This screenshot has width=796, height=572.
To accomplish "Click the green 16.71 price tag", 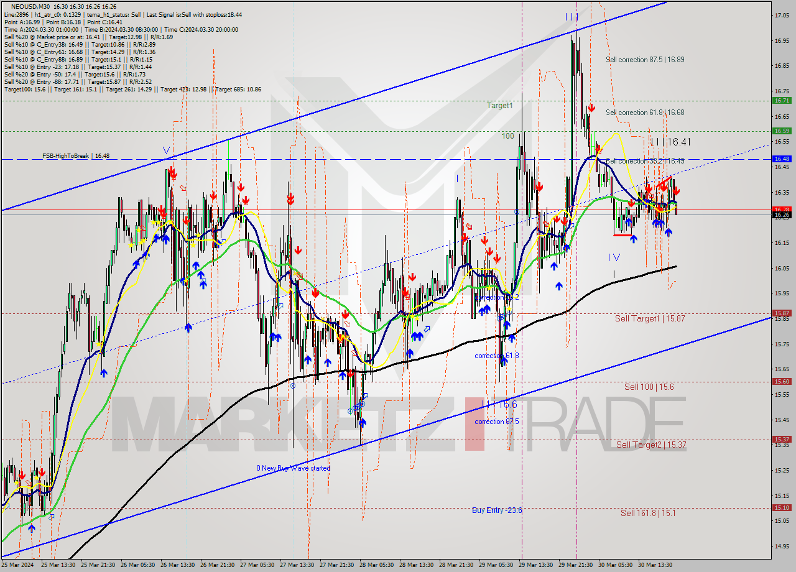I will click(x=782, y=100).
